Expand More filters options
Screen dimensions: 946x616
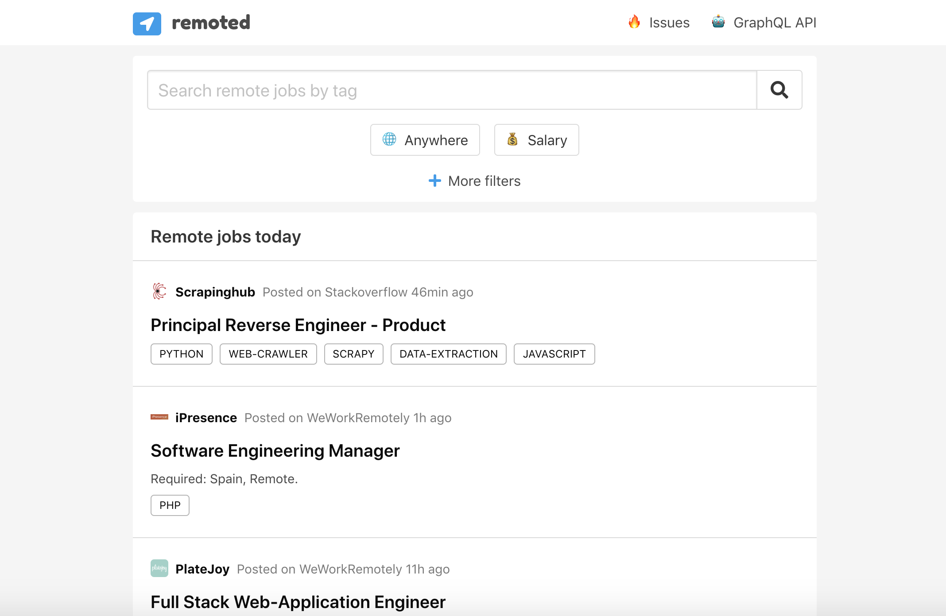pos(474,181)
